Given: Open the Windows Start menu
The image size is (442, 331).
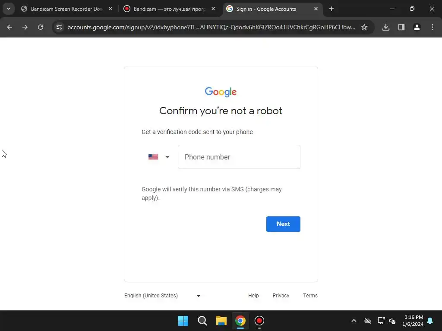Looking at the screenshot, I should 183,321.
